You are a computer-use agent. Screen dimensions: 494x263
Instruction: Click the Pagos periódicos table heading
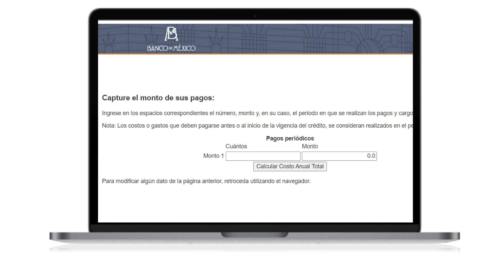[290, 138]
